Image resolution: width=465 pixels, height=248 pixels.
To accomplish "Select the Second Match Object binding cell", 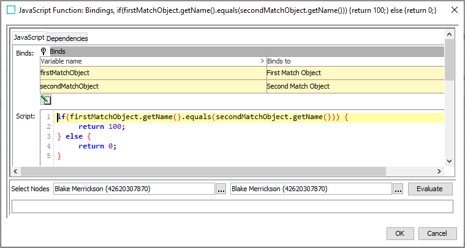I will (x=355, y=86).
